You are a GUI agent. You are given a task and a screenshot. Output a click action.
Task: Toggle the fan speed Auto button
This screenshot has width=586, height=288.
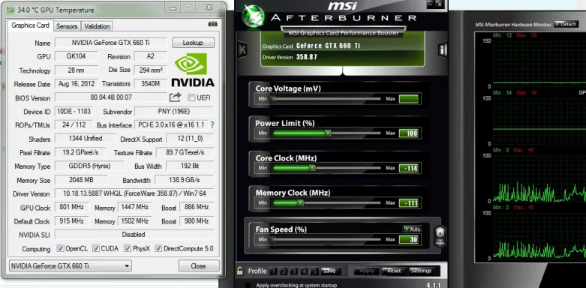[412, 229]
